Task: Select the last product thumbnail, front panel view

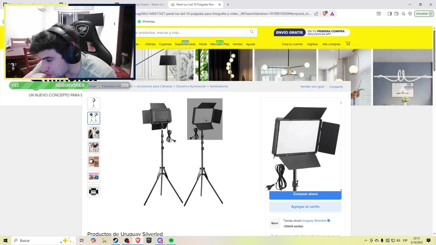Action: pos(94,191)
